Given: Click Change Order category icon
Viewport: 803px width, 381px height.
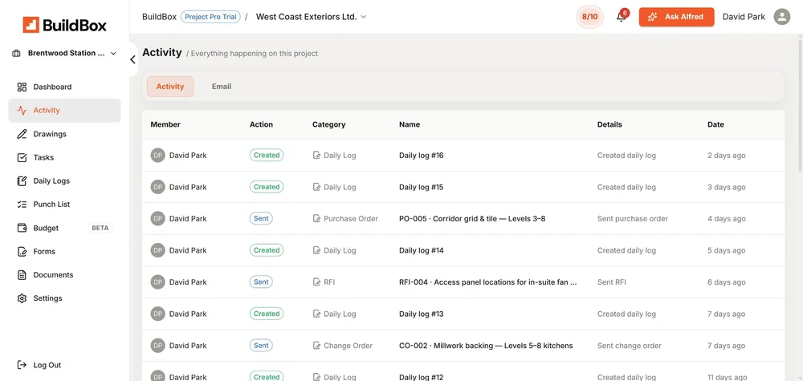Looking at the screenshot, I should [x=316, y=346].
